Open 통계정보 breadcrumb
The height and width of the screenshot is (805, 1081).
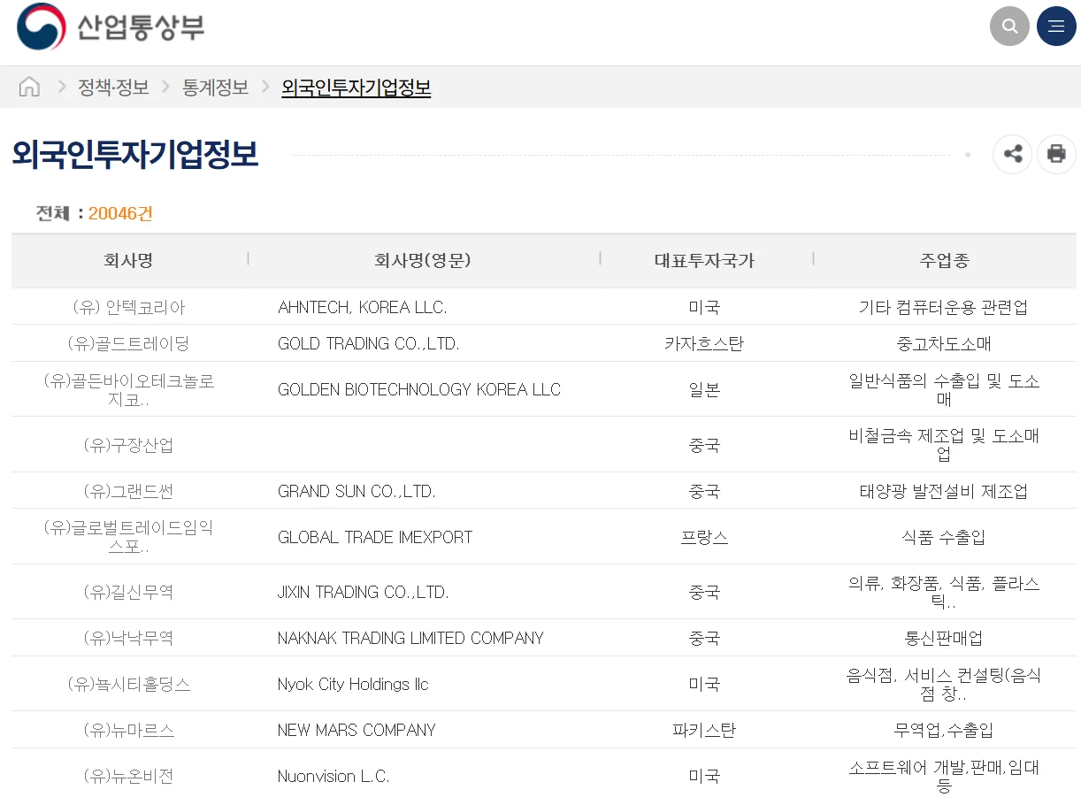(x=215, y=88)
